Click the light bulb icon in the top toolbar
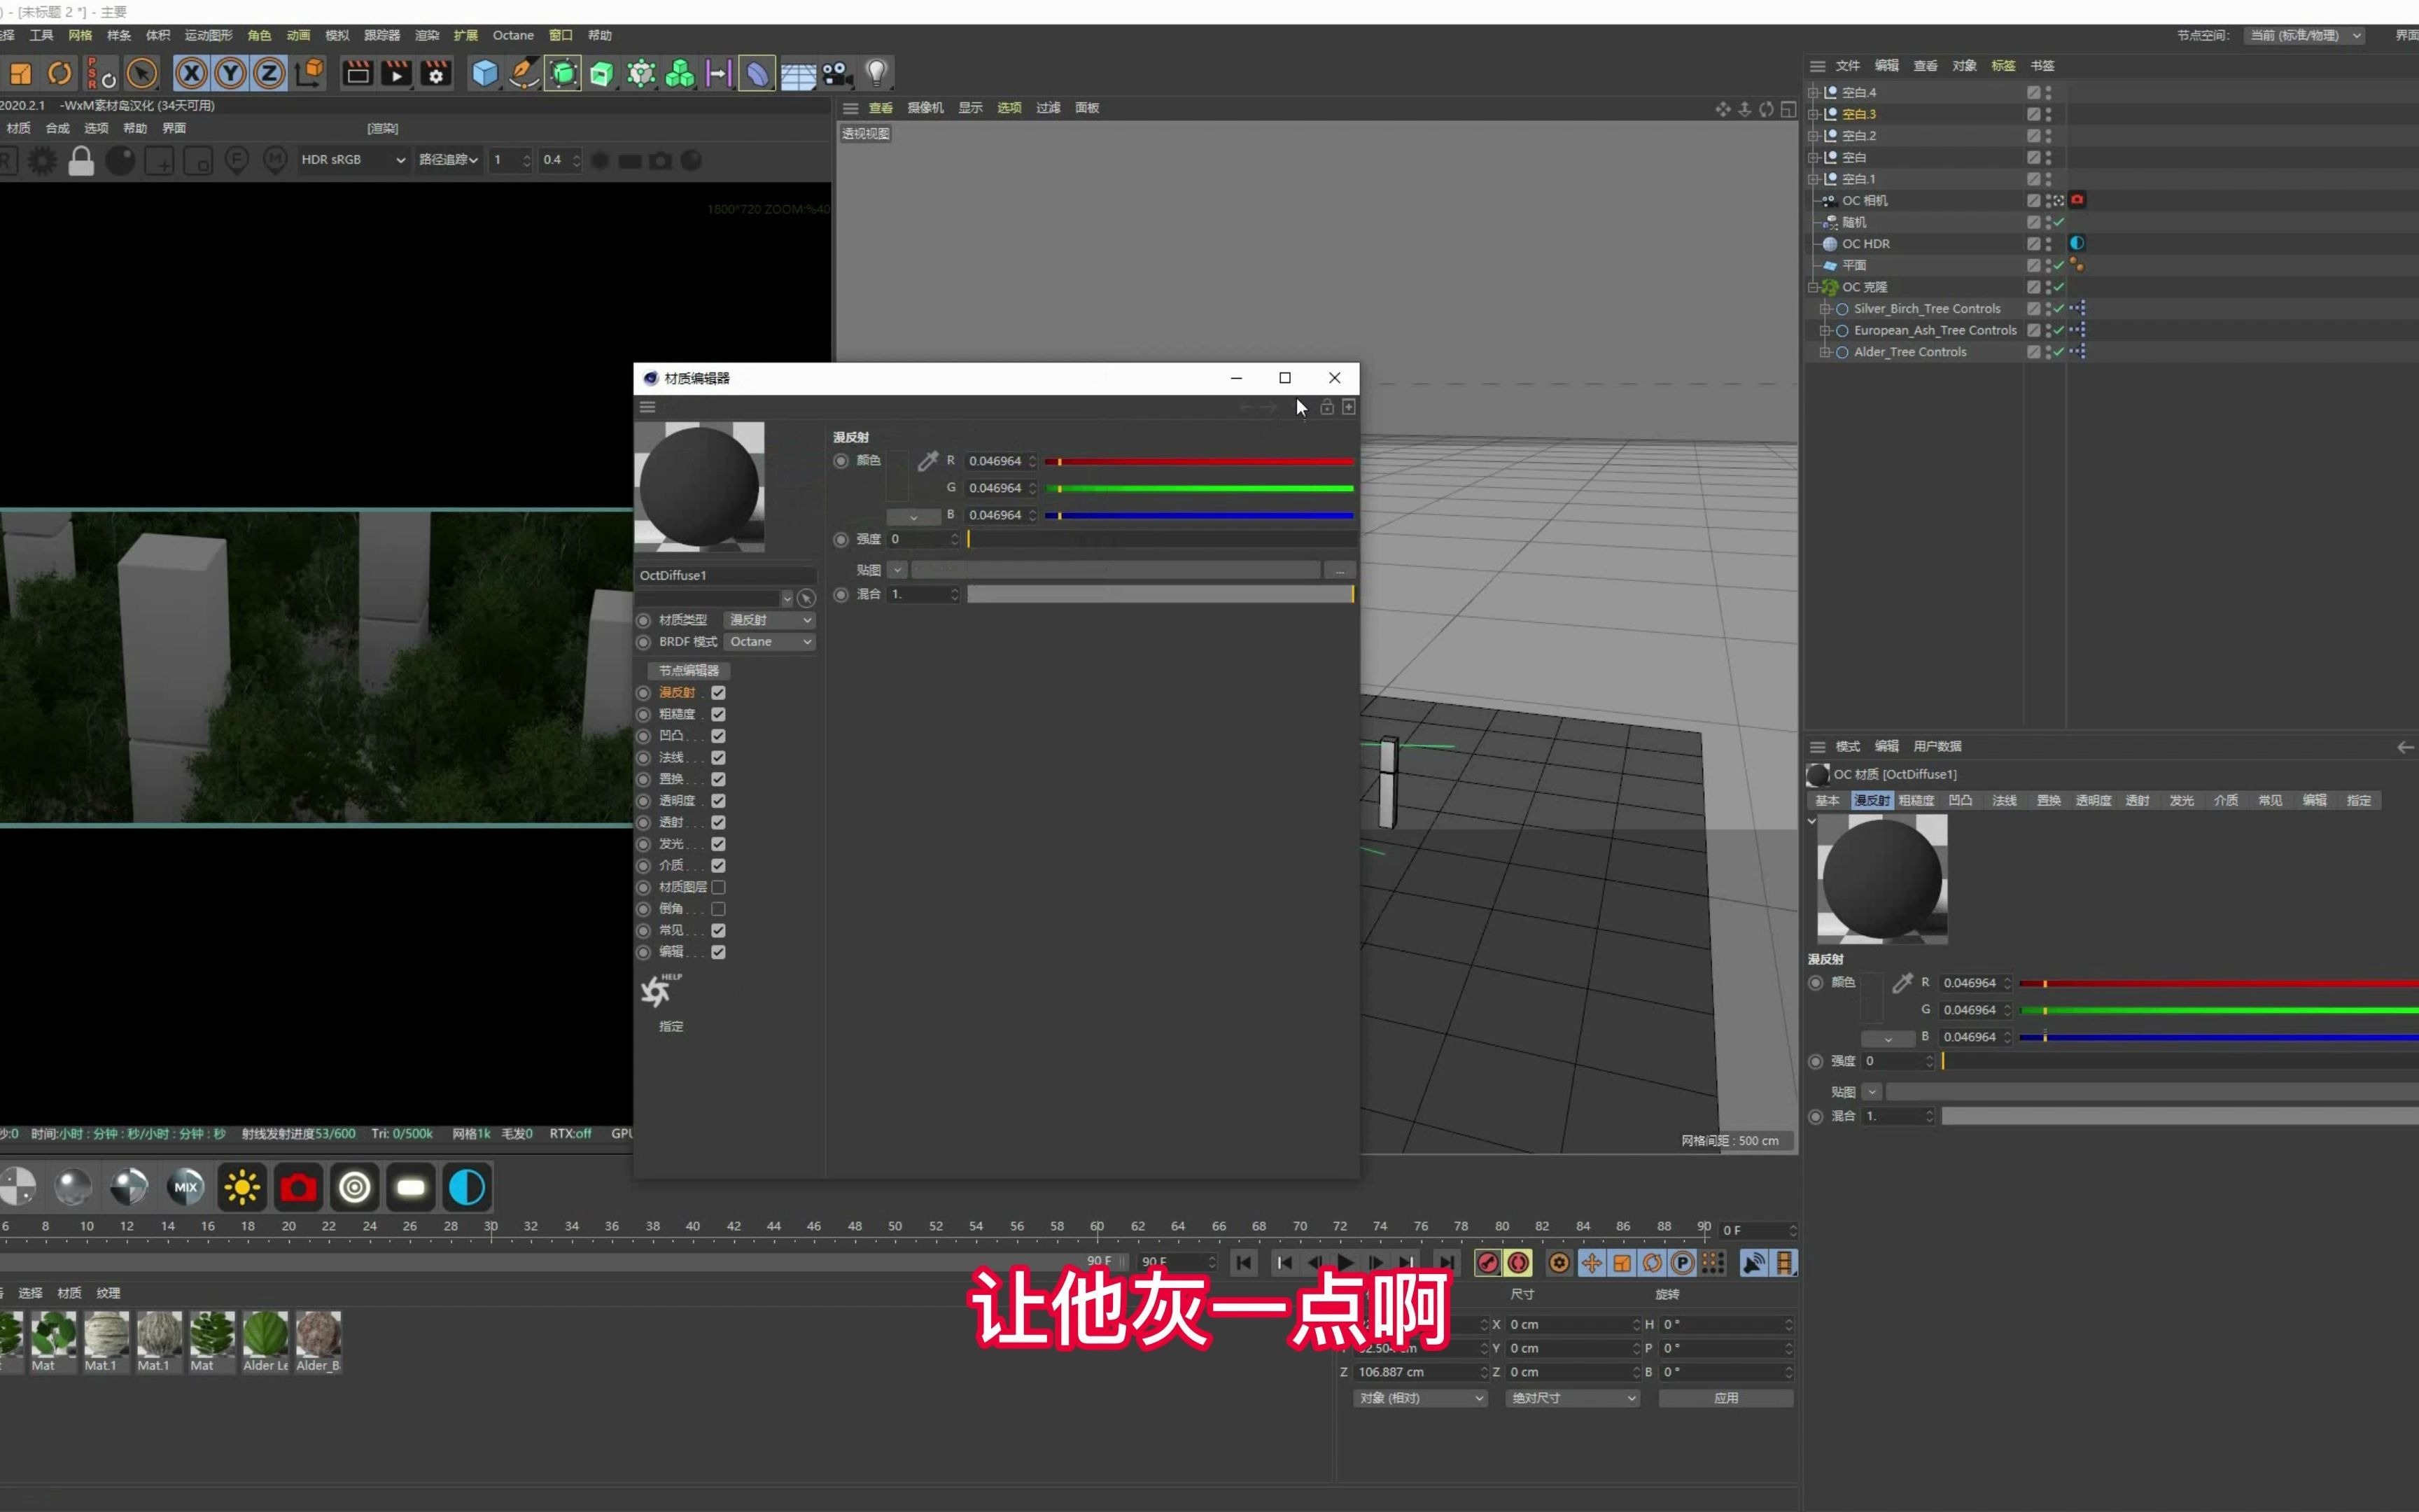This screenshot has width=2419, height=1512. (x=875, y=72)
